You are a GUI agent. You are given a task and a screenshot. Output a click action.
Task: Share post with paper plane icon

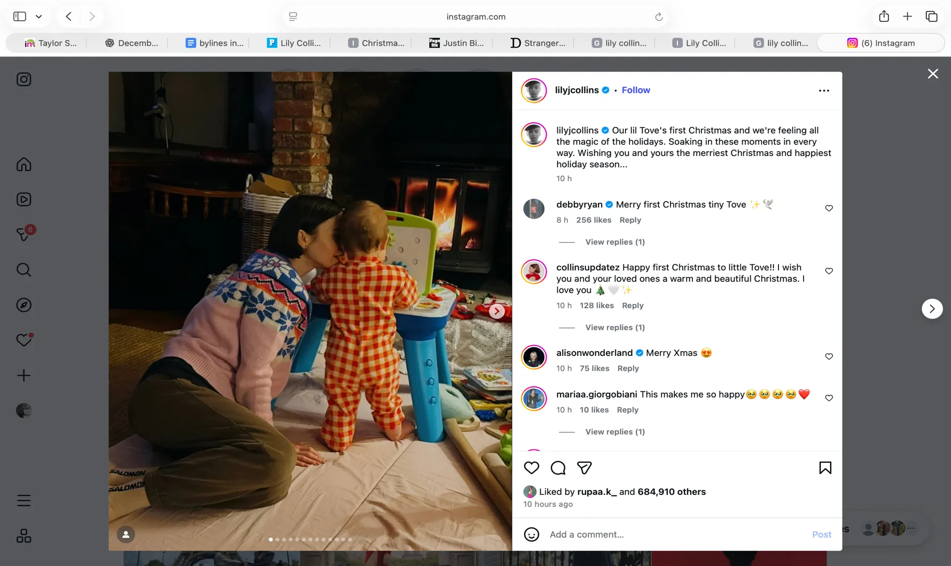pos(584,468)
